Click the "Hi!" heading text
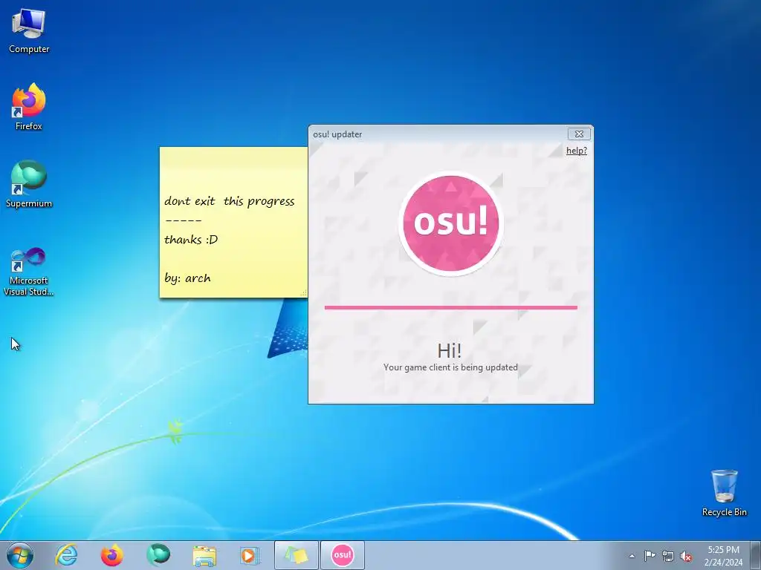Screen dimensions: 761x570 coord(450,350)
